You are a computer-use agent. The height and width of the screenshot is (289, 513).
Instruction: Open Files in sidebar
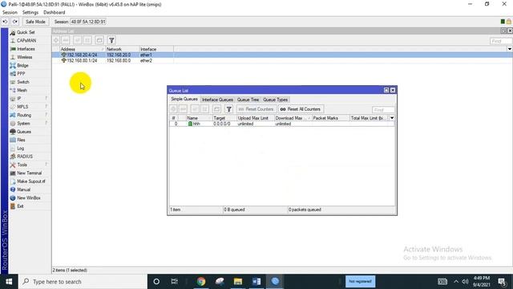click(21, 140)
